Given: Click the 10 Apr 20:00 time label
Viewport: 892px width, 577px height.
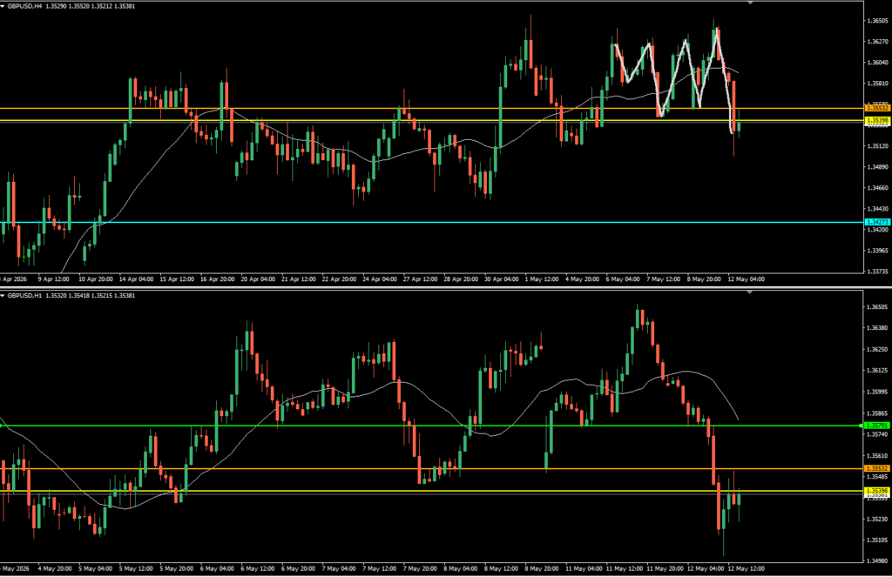Looking at the screenshot, I should click(96, 279).
